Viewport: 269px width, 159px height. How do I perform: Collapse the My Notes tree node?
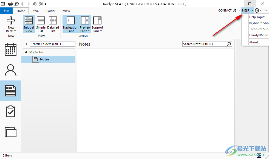click(x=26, y=52)
